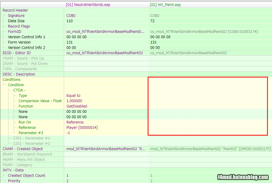This screenshot has height=183, width=272.
Task: Select the Reference row label
Action: pyautogui.click(x=27, y=128)
